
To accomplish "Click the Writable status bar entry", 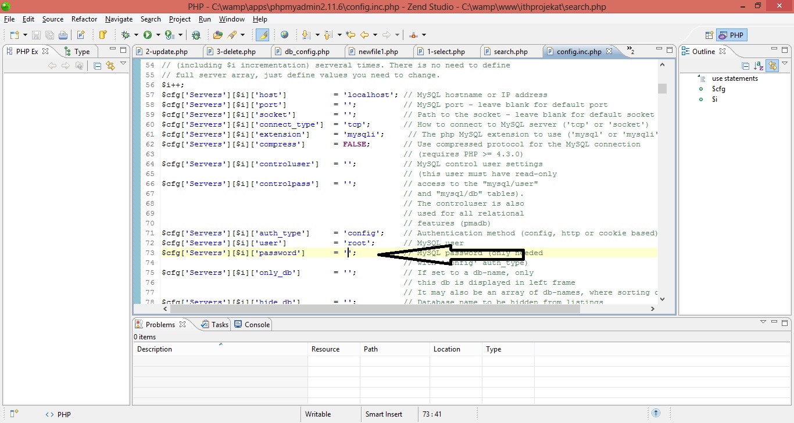I will (318, 414).
